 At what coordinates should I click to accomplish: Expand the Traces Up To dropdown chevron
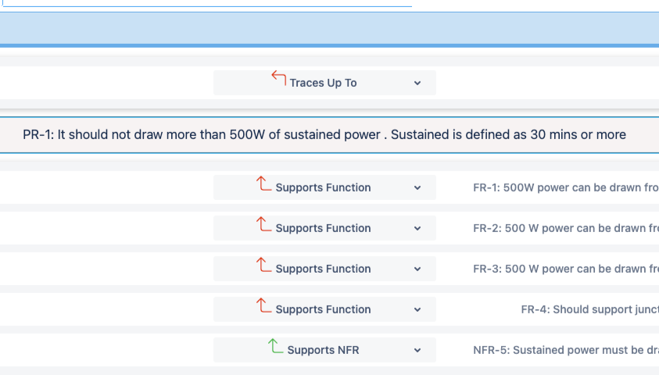tap(417, 83)
